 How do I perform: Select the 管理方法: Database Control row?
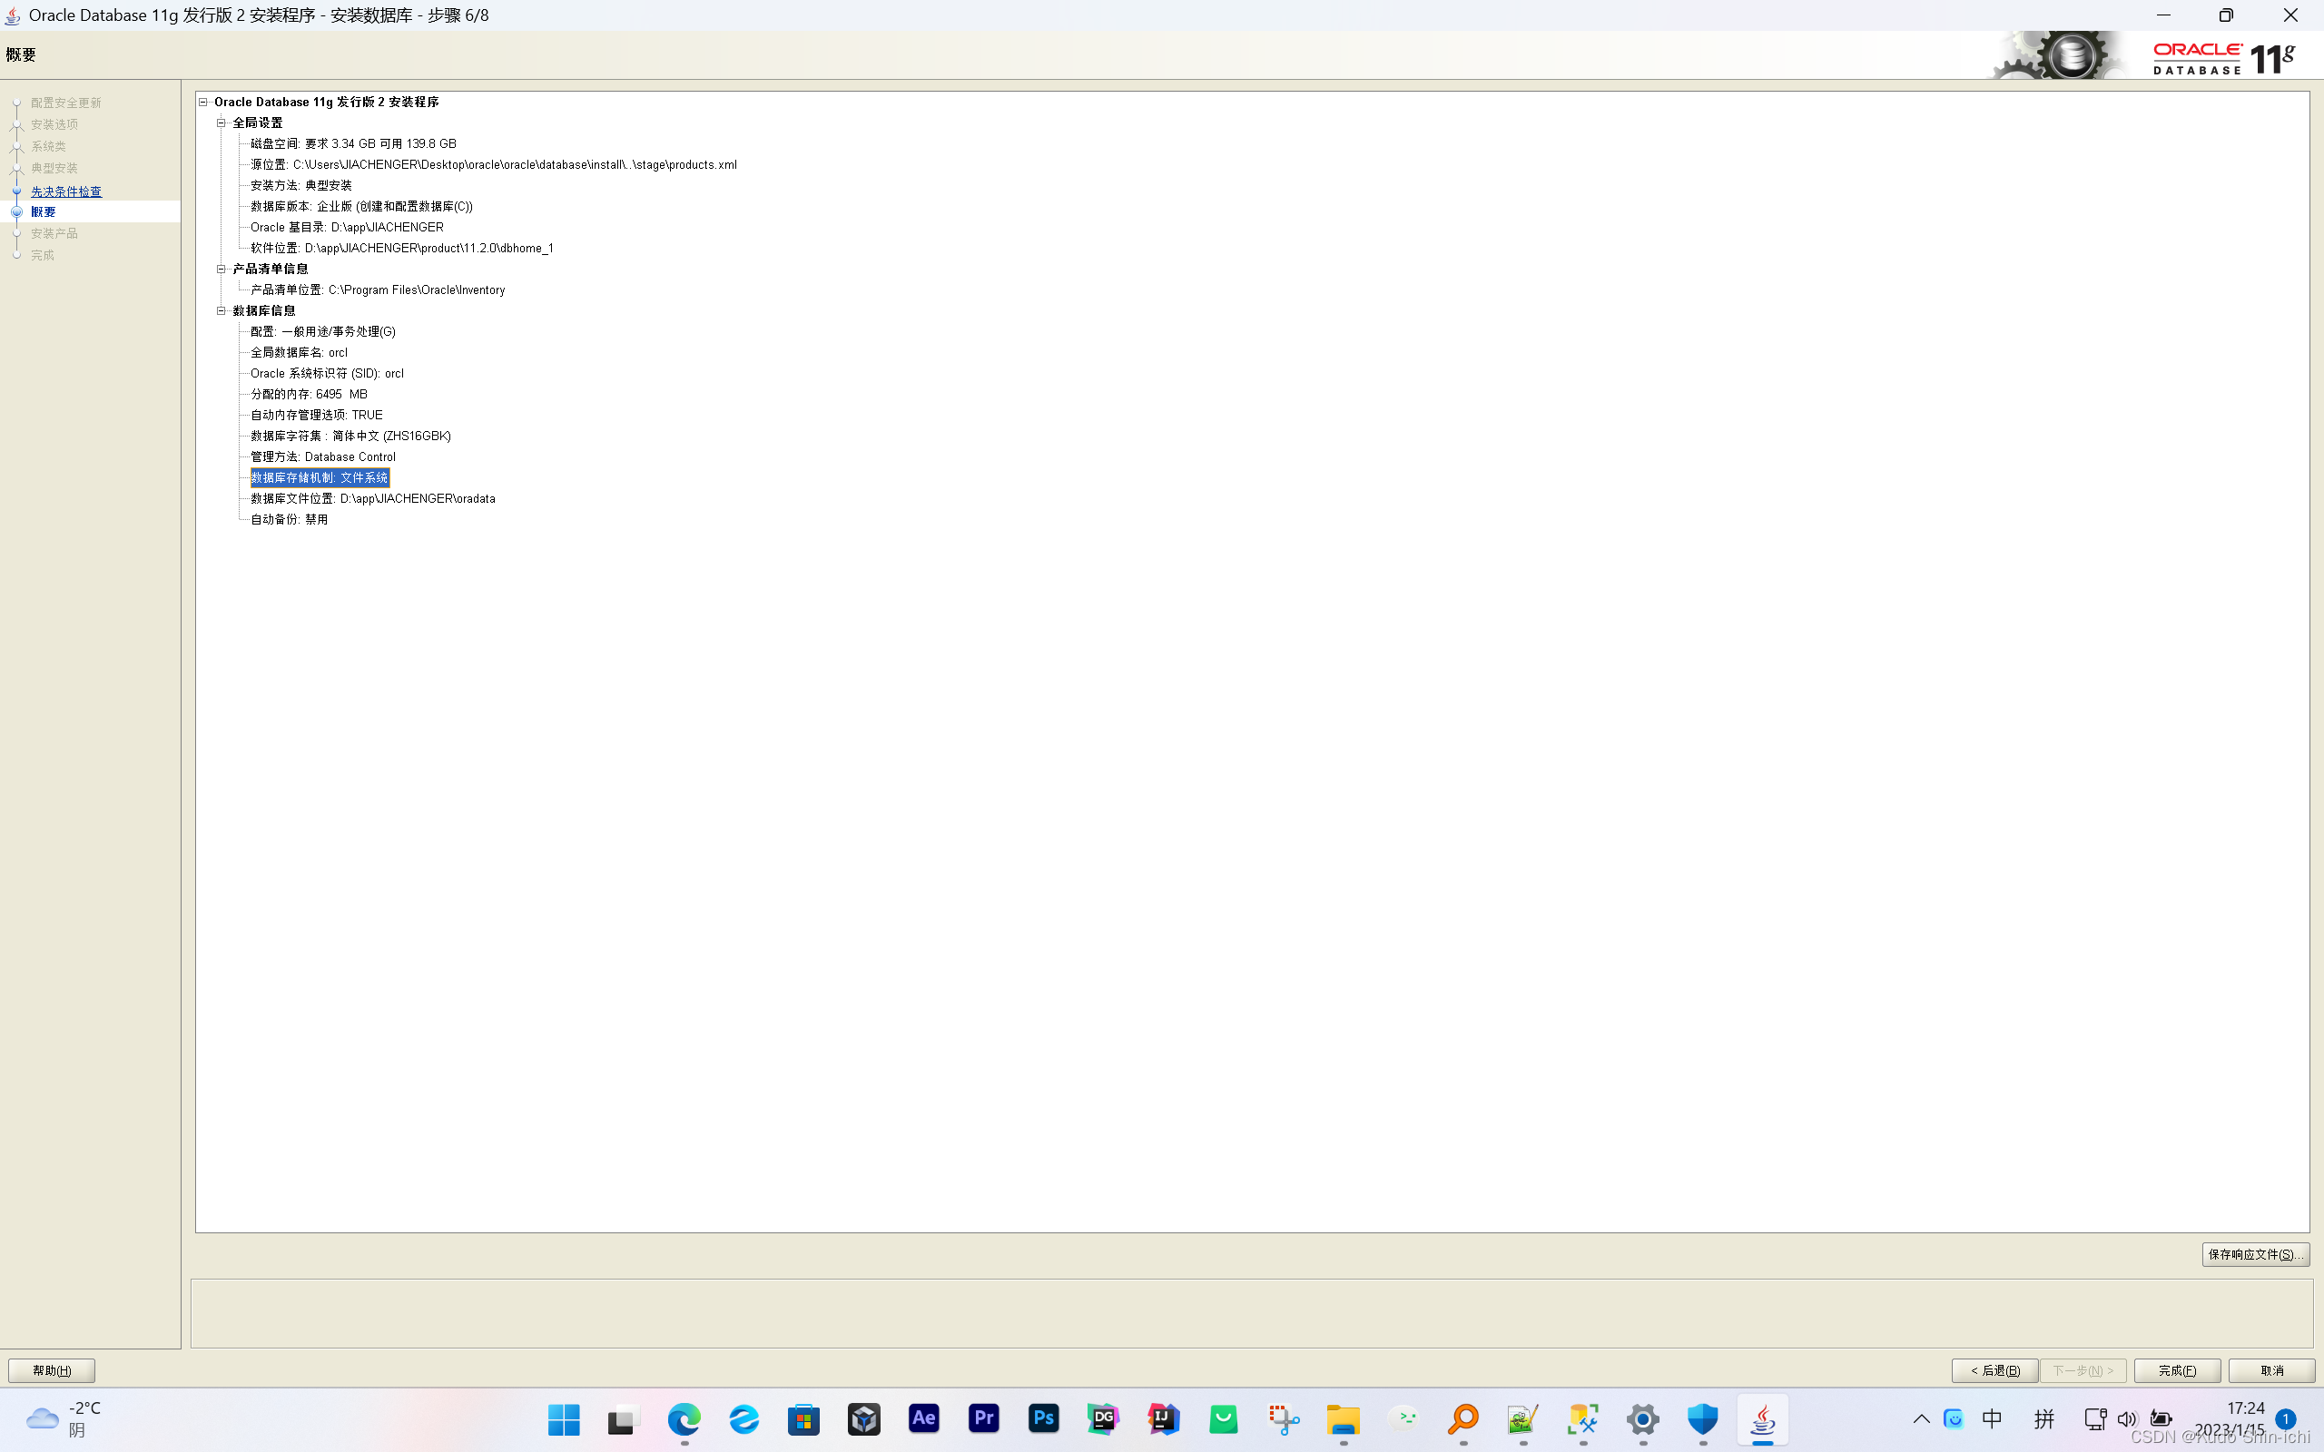coord(323,457)
